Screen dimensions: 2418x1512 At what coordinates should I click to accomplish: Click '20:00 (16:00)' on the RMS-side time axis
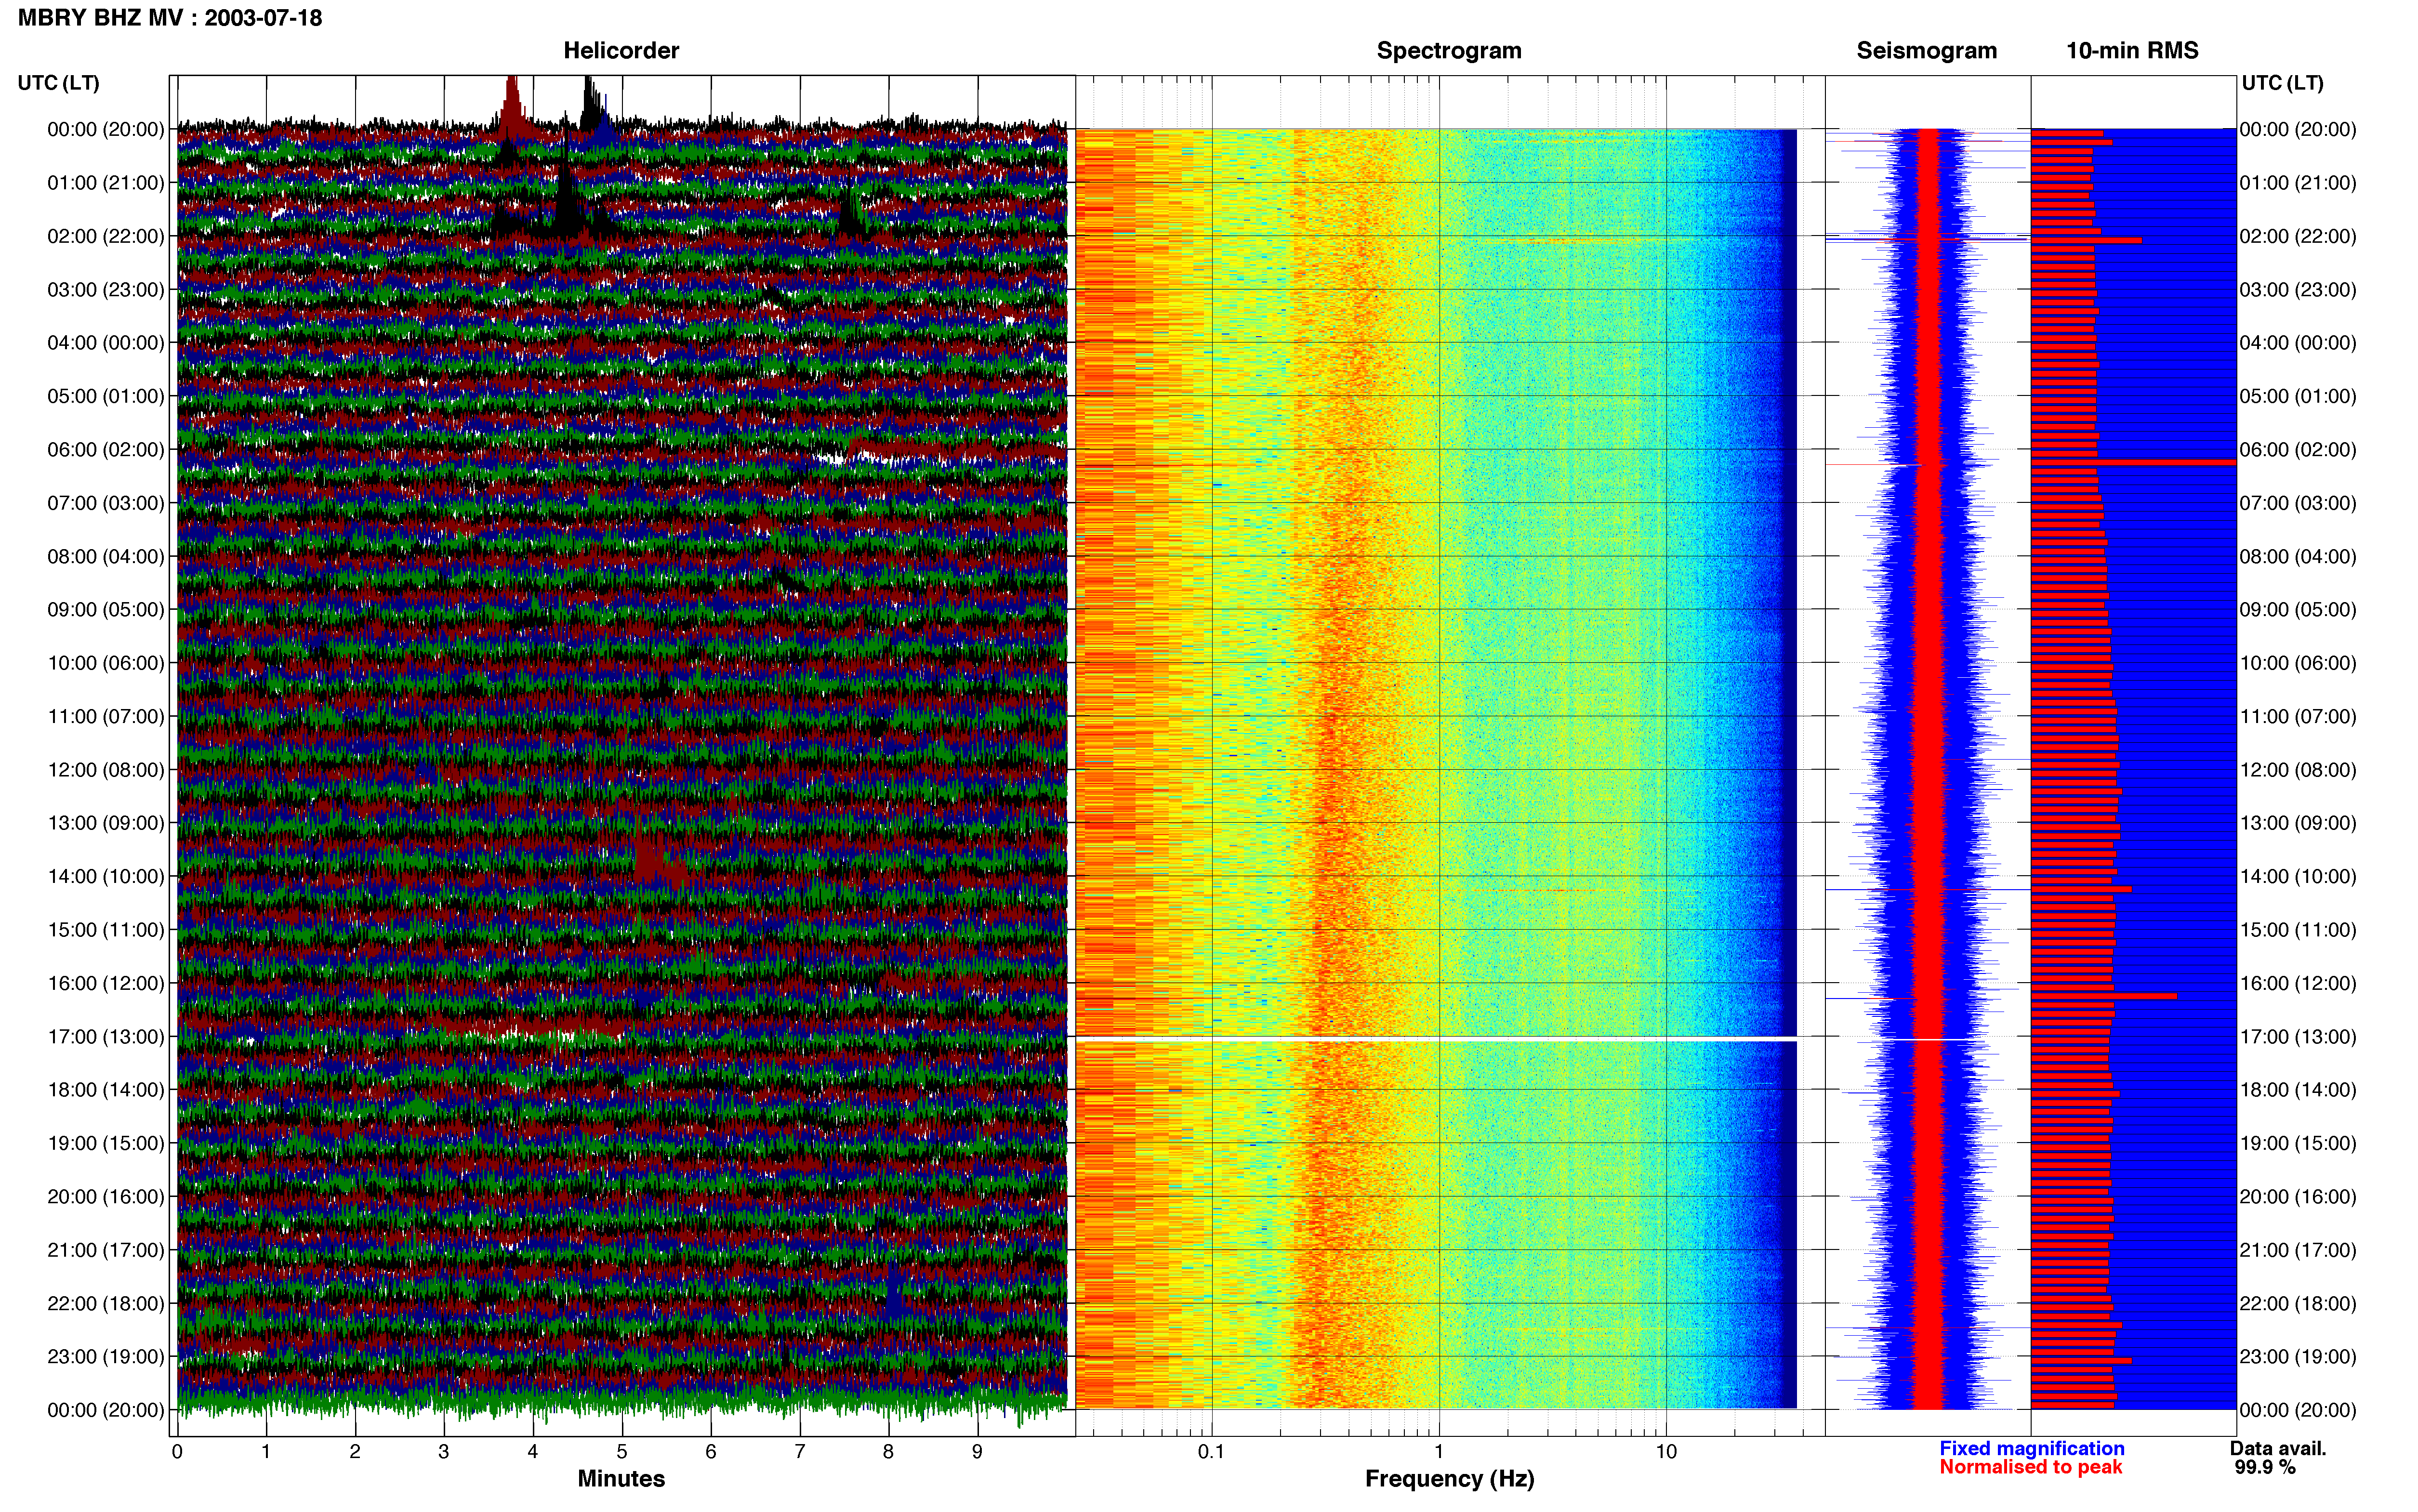(x=2298, y=1197)
